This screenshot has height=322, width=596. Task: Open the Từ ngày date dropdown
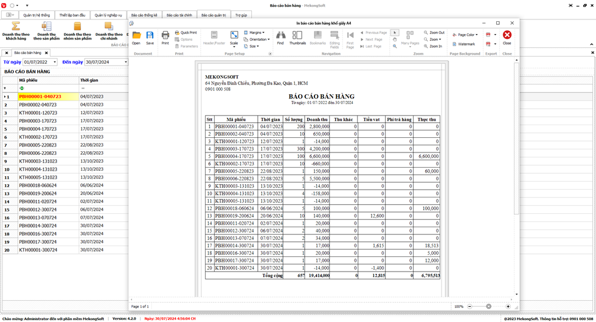coord(54,62)
